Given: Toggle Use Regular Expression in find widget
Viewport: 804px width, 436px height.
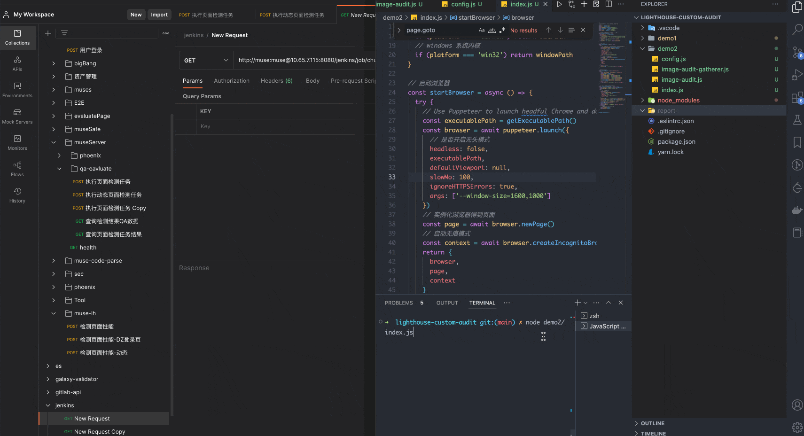Looking at the screenshot, I should click(502, 30).
